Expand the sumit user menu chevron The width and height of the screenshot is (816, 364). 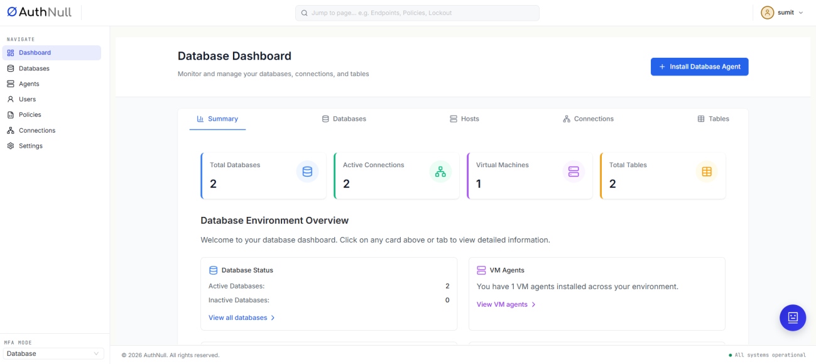click(x=801, y=13)
